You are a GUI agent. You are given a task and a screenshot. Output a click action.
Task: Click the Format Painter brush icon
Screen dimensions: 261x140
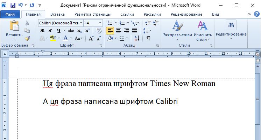(x=27, y=38)
